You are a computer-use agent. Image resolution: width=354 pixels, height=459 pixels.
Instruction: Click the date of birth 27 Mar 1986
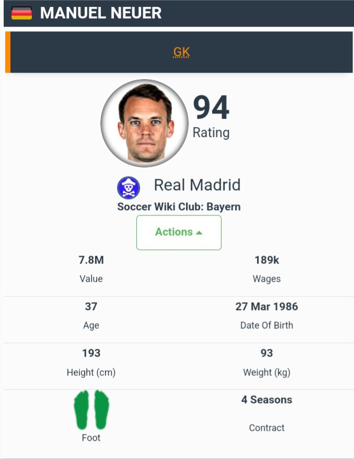click(x=267, y=306)
